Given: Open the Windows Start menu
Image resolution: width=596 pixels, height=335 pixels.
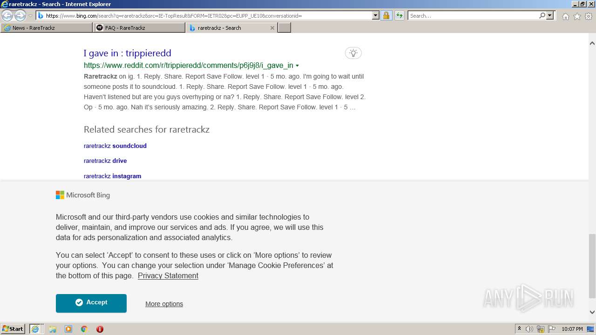Looking at the screenshot, I should [x=13, y=328].
